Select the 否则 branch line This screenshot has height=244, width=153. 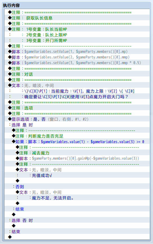tap(77, 187)
